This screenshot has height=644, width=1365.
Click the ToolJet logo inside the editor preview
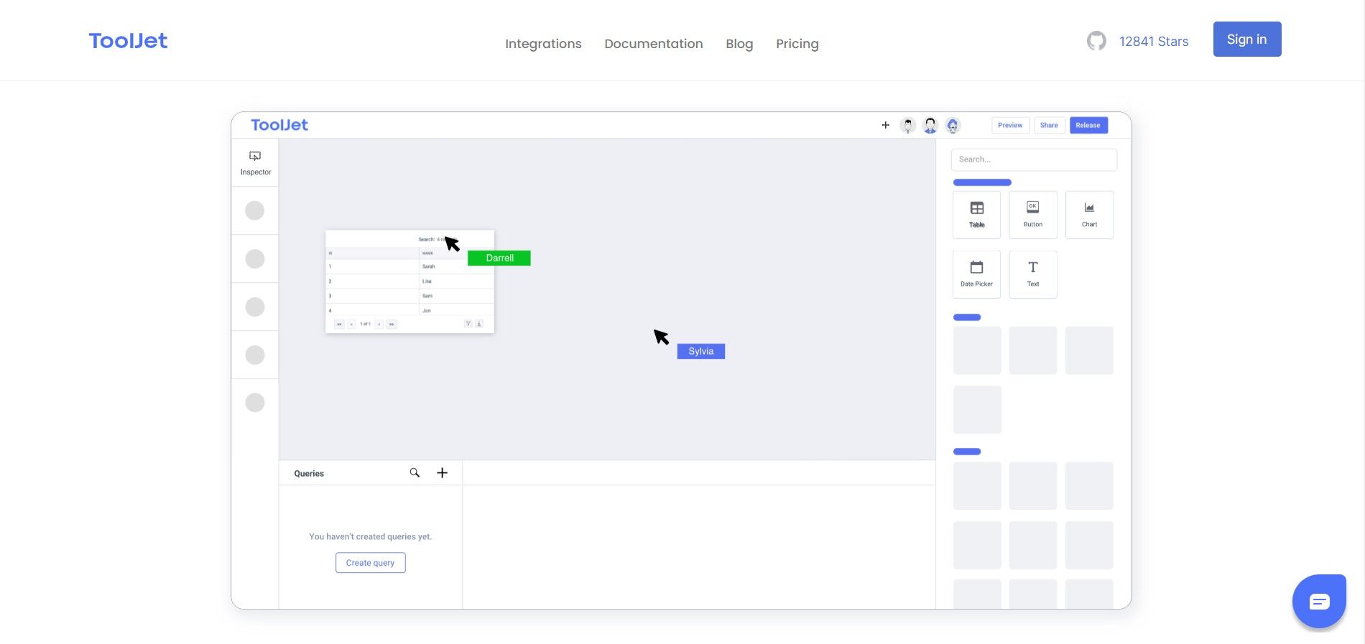pyautogui.click(x=279, y=125)
